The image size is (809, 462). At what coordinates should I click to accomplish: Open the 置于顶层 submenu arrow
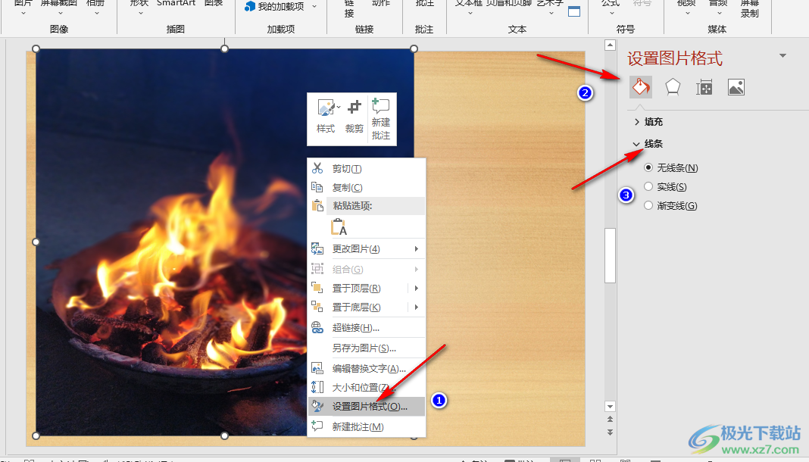(417, 289)
